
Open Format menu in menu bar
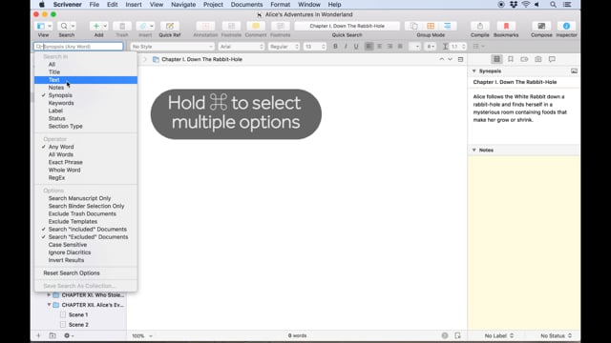[x=280, y=4]
